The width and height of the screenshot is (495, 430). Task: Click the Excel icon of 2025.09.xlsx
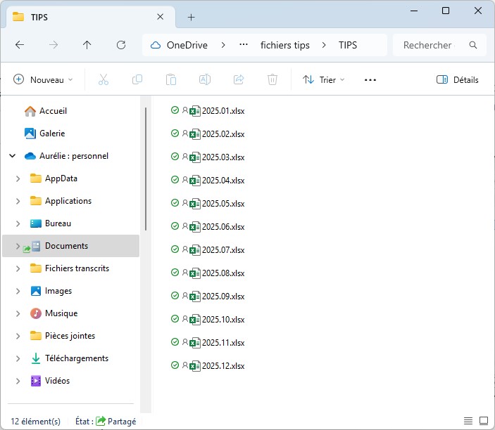[x=195, y=296]
